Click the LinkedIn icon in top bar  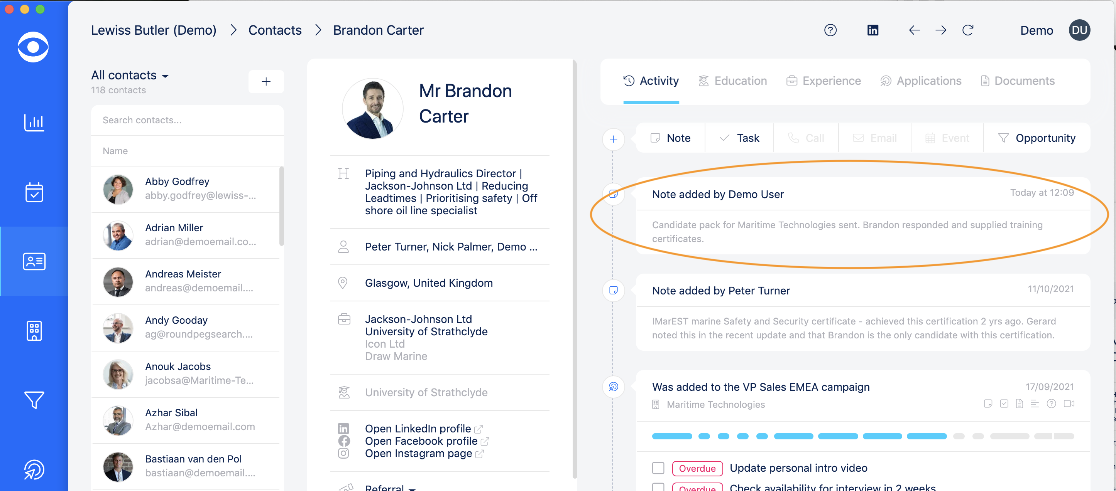pyautogui.click(x=873, y=30)
